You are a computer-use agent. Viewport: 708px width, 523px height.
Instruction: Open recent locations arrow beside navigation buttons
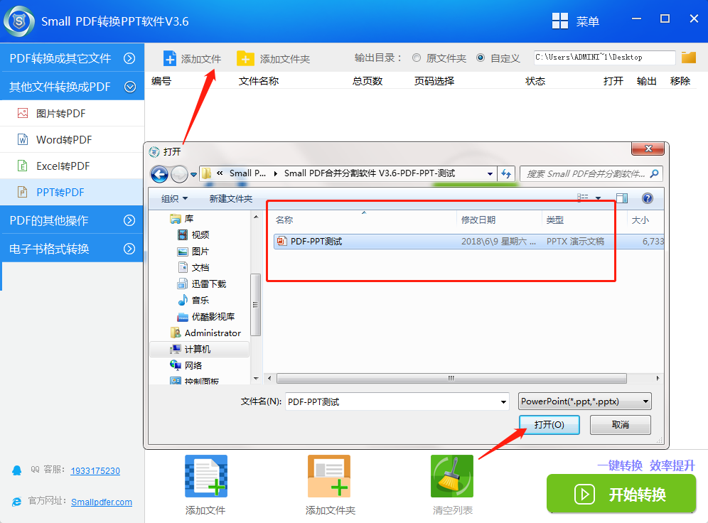194,174
